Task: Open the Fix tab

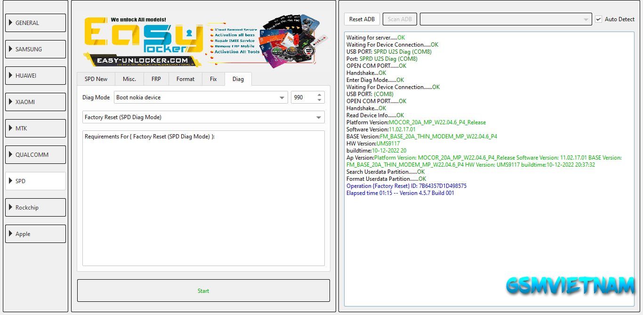Action: [x=213, y=79]
